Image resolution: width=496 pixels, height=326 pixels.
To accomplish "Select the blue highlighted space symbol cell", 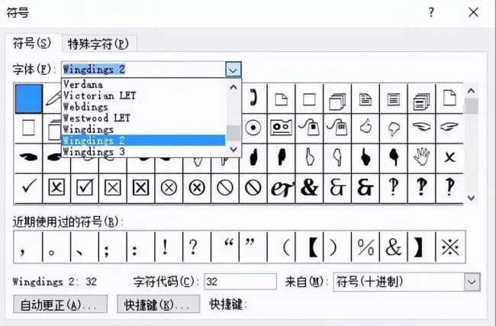I will click(28, 98).
